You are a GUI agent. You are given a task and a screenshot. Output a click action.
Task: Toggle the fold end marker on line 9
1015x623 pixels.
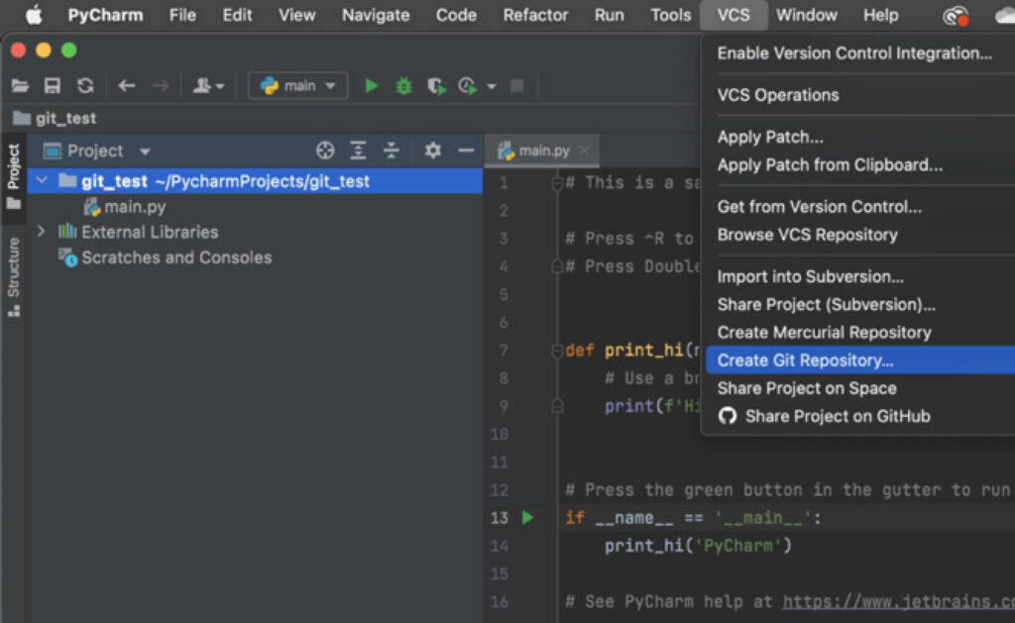(557, 406)
